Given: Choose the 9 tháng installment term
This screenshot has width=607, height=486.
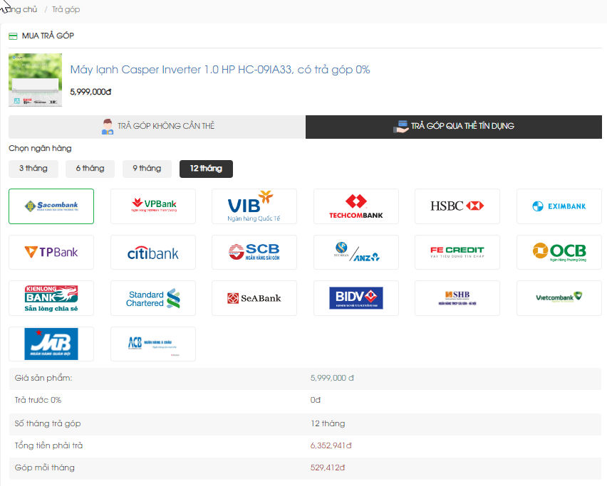Looking at the screenshot, I should point(147,169).
